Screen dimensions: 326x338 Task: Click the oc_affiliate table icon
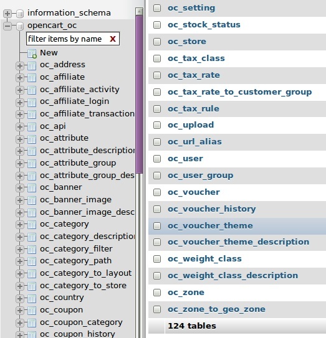pyautogui.click(x=32, y=78)
